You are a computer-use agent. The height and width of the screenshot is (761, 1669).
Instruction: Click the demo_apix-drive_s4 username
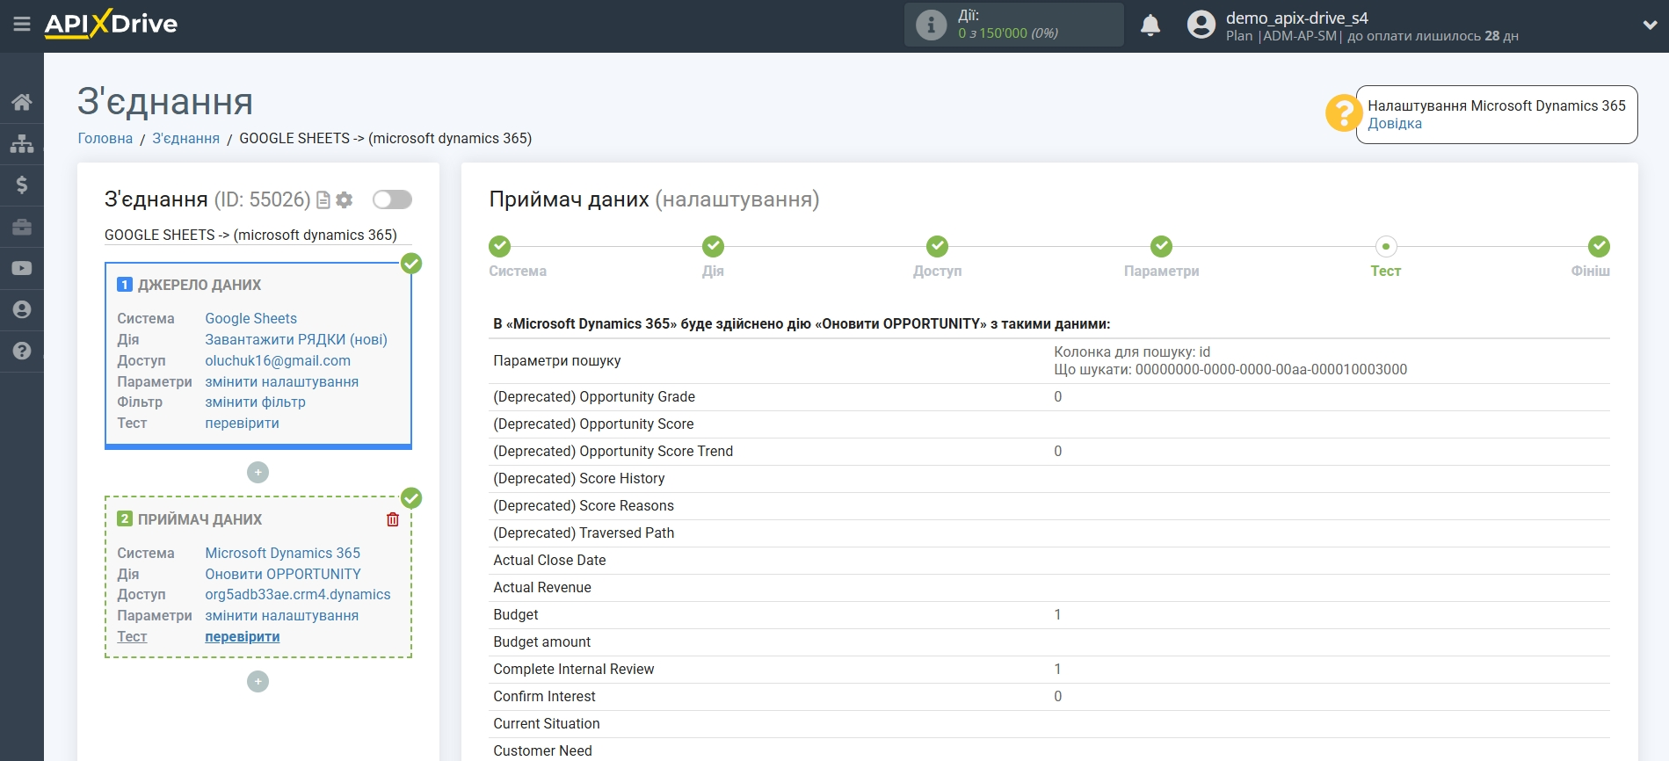coord(1297,18)
